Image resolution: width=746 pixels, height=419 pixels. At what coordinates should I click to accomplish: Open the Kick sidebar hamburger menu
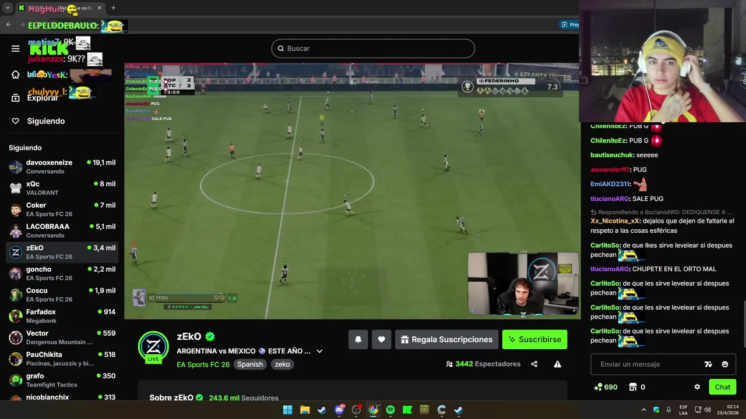click(16, 48)
